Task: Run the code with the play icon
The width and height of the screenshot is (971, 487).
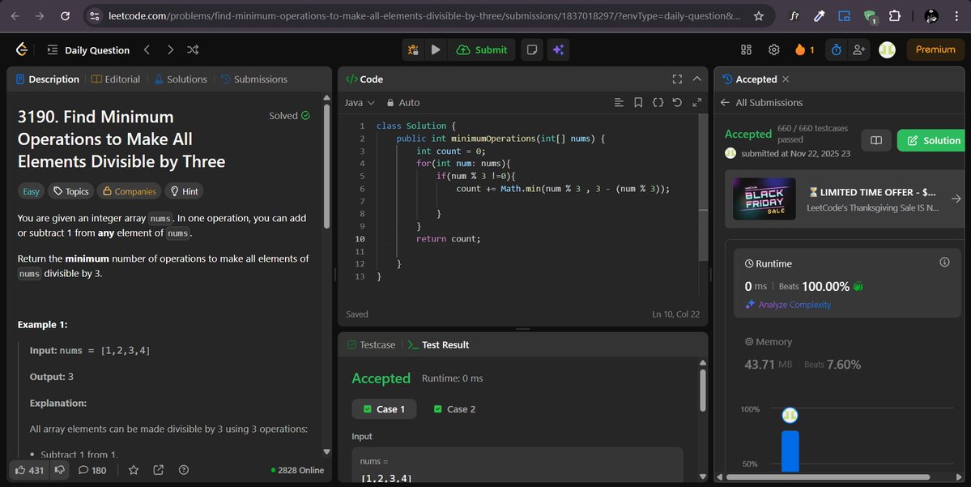Action: click(x=435, y=49)
